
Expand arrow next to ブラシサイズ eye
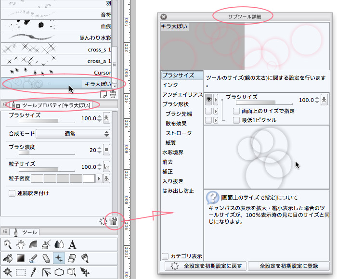tap(216, 100)
